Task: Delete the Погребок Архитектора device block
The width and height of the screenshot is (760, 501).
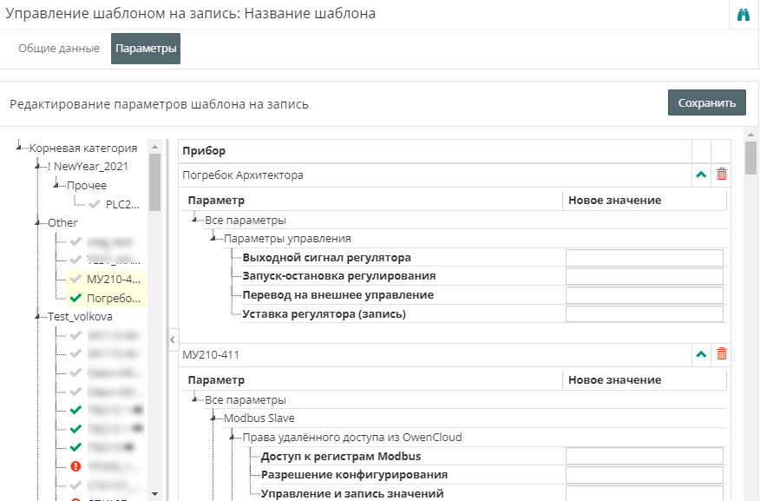Action: tap(722, 175)
